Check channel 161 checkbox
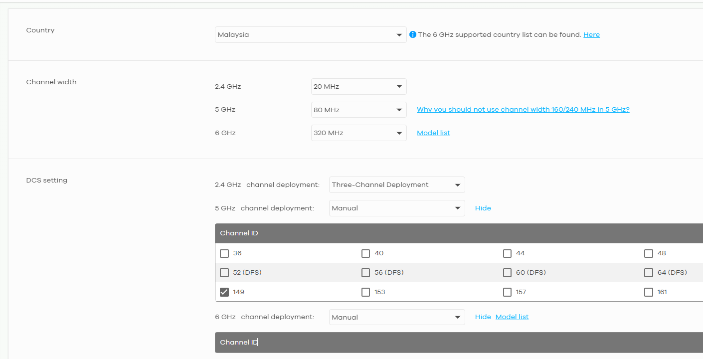The image size is (703, 359). [x=649, y=292]
